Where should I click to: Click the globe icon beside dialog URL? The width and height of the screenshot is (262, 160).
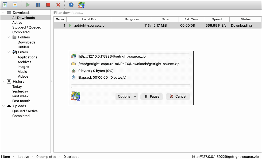point(74,56)
